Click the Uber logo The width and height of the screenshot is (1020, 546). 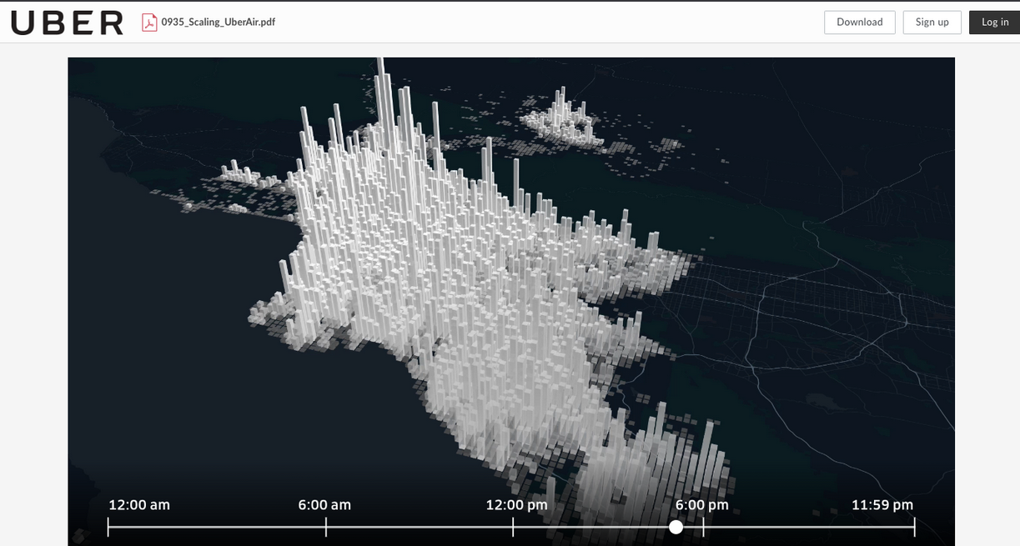click(x=67, y=23)
